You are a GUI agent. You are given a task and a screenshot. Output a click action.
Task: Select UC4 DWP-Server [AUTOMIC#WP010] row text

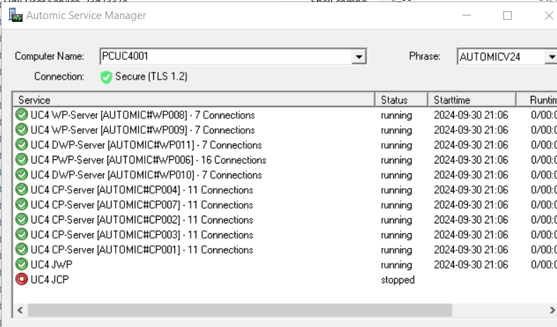tap(146, 175)
